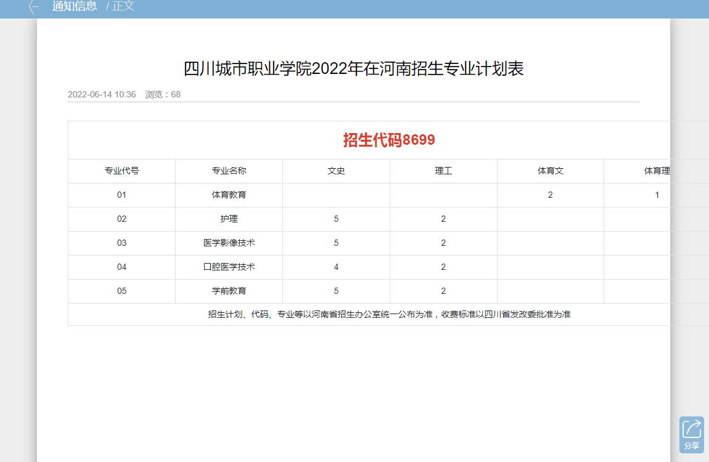709x462 pixels.
Task: Click 文史 value 5 in 医学影像技术 row
Action: pyautogui.click(x=336, y=243)
